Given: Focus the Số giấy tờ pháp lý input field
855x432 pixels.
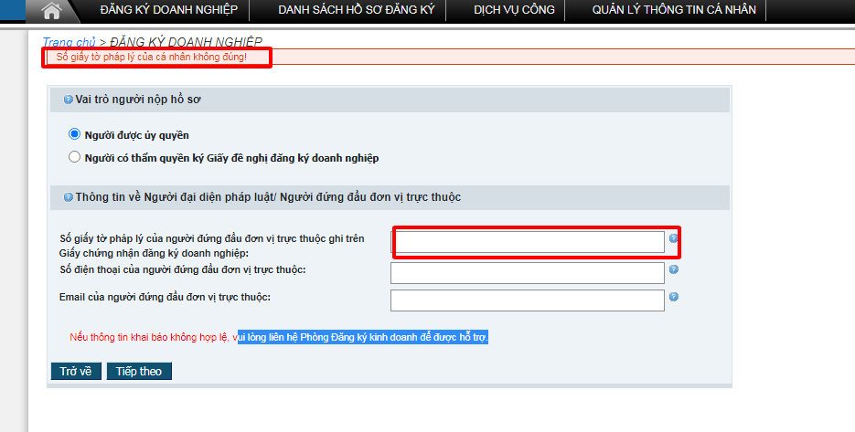Looking at the screenshot, I should pos(528,241).
